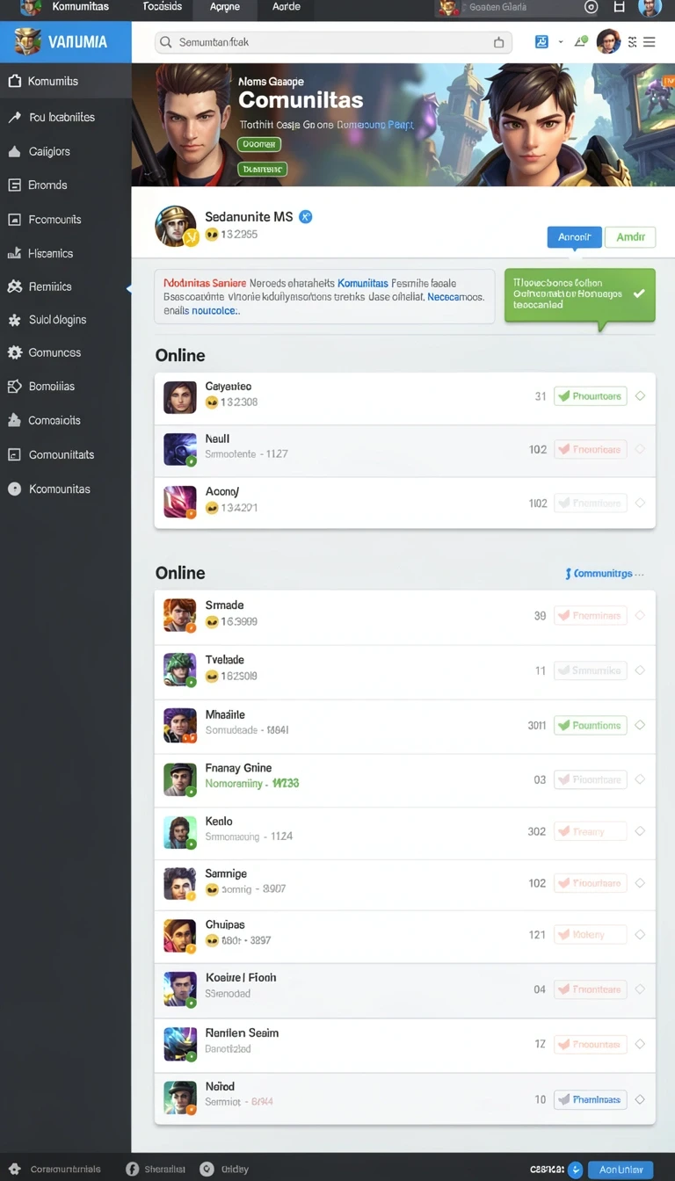Screen dimensions: 675x1181
Task: Toggle follow for Fnanay Gnine row
Action: pyautogui.click(x=591, y=779)
